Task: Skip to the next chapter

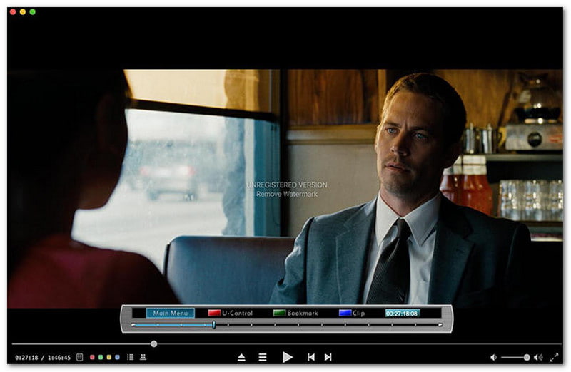Action: (x=328, y=357)
